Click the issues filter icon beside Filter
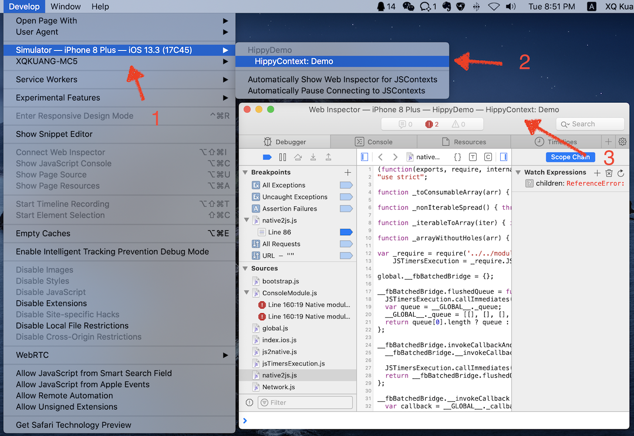634x436 pixels. pos(249,403)
